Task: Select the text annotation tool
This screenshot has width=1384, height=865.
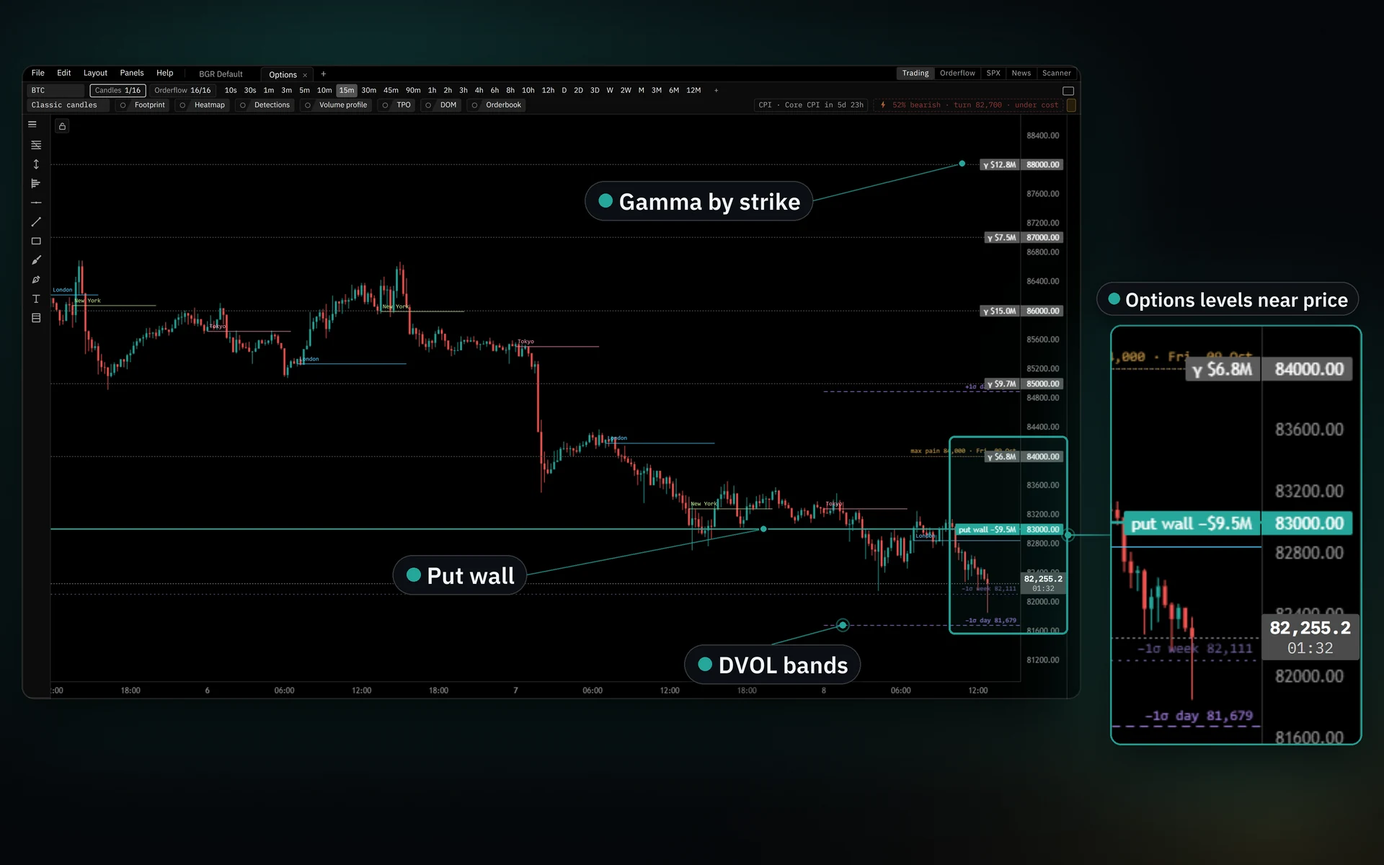Action: pos(36,299)
